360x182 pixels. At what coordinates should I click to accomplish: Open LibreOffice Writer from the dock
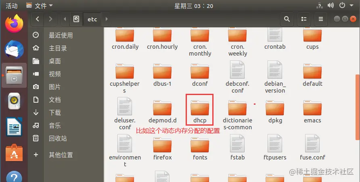pyautogui.click(x=14, y=126)
